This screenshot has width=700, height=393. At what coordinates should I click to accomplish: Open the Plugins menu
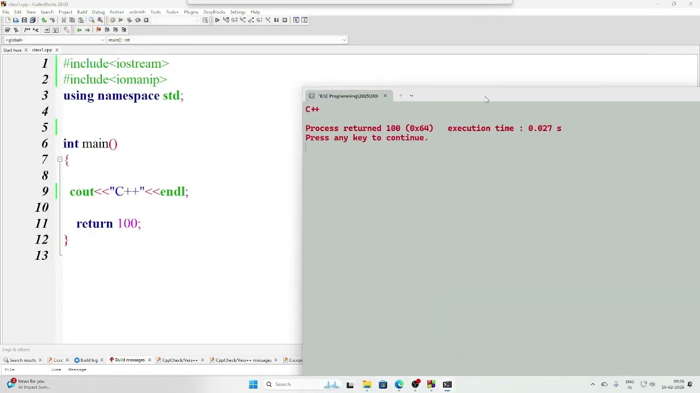click(x=191, y=12)
